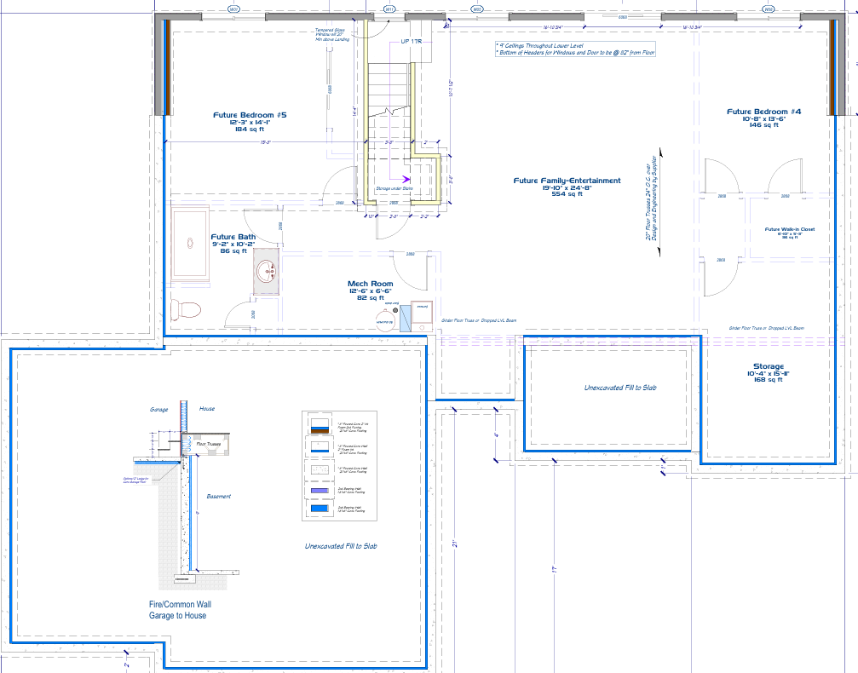Click the "Future Bath" room label

(x=233, y=237)
